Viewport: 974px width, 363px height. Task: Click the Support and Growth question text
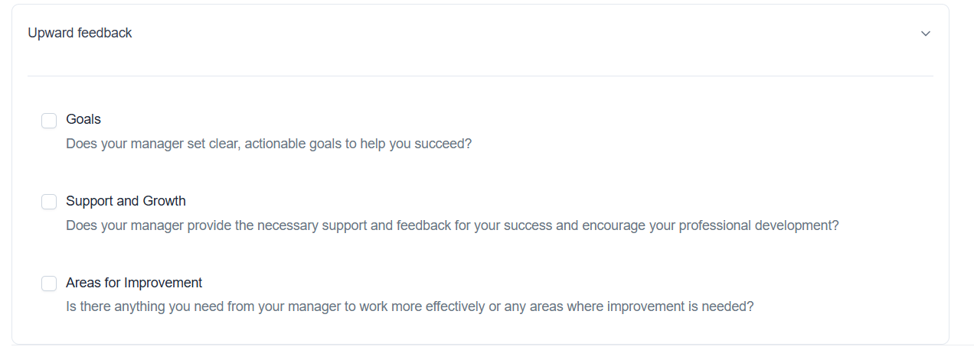point(452,225)
